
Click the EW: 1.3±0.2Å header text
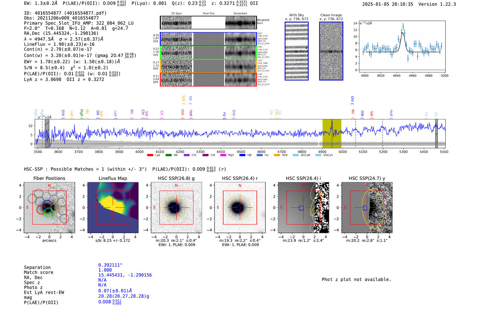point(40,3)
